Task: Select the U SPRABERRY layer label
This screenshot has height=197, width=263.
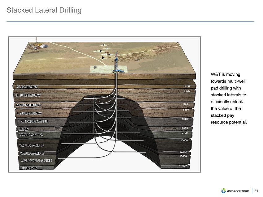Action: point(28,95)
